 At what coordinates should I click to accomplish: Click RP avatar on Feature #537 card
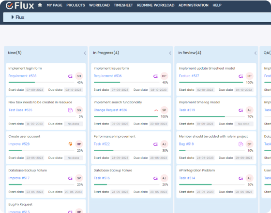(x=249, y=76)
